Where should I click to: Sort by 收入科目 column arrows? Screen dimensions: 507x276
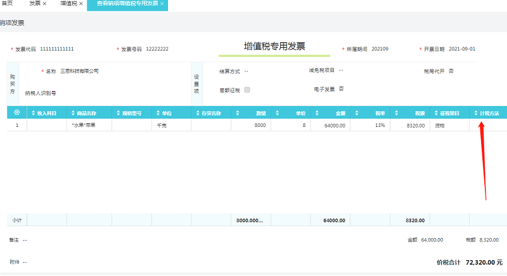32,114
